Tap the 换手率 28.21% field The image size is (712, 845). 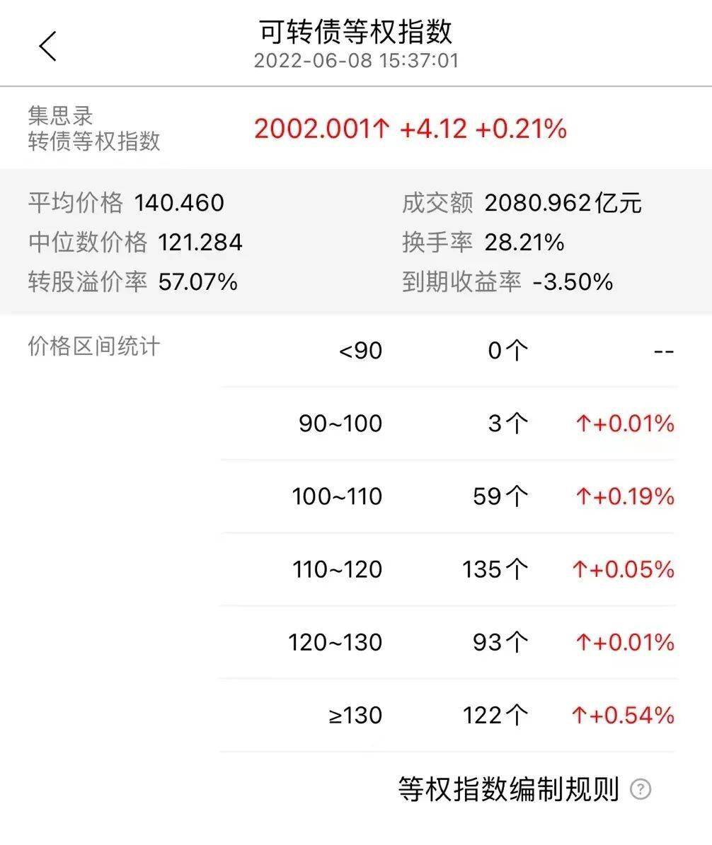coord(483,243)
